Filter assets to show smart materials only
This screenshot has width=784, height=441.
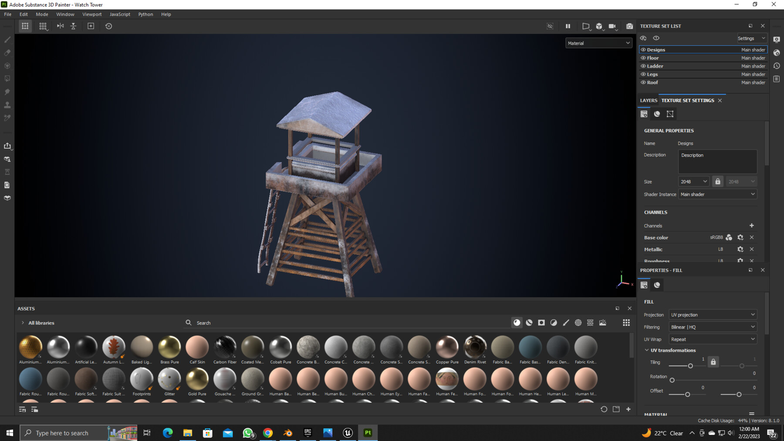coord(530,323)
